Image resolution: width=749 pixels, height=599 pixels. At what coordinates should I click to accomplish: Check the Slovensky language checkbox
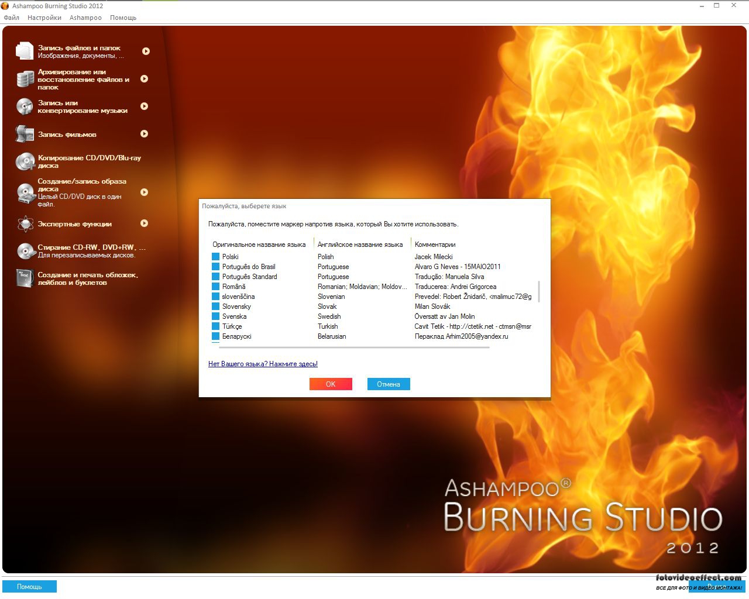click(x=215, y=307)
